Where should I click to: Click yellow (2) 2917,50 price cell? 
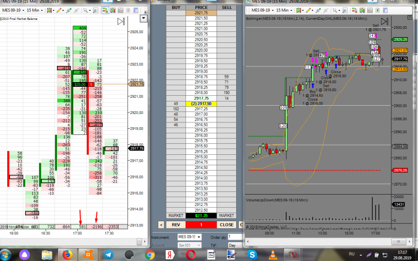click(x=201, y=104)
